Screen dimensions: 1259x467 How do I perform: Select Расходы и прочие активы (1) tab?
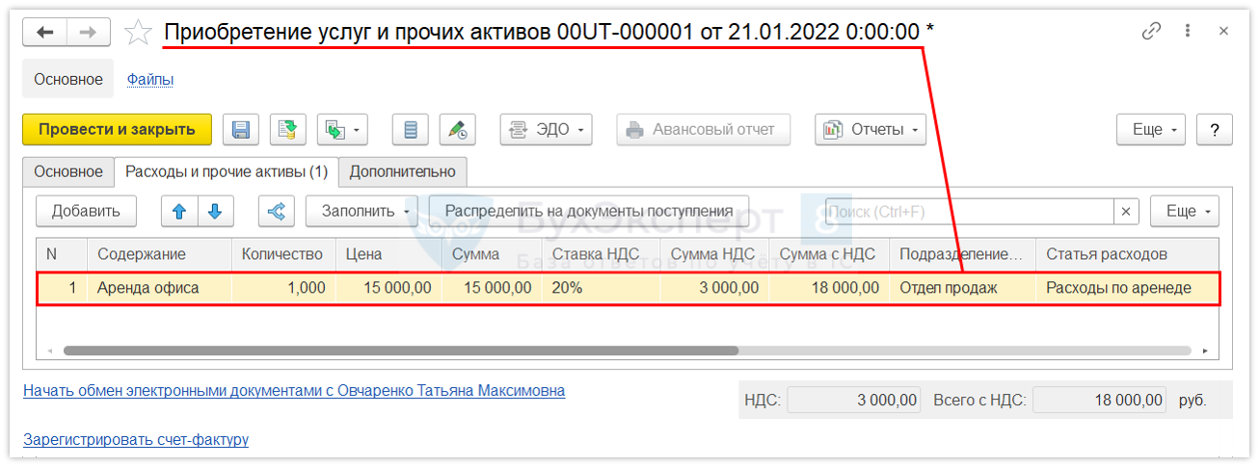[x=227, y=171]
